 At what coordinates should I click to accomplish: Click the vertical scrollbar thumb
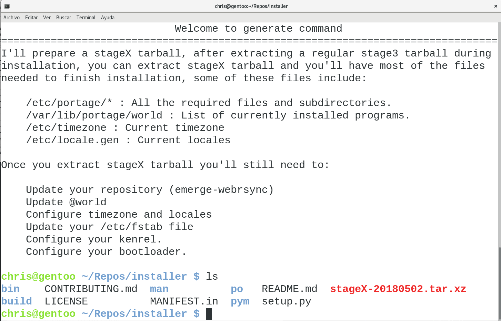[499, 283]
